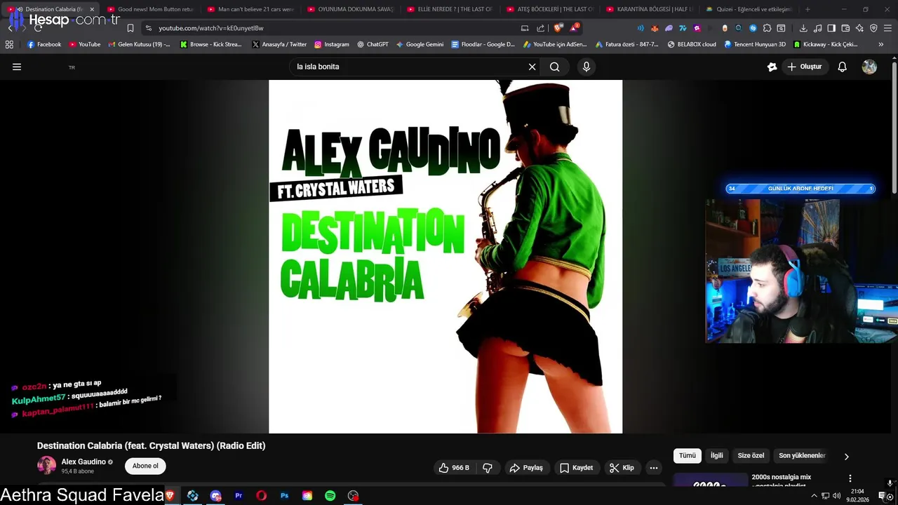Open Brave Shields lion icon

pos(558,28)
